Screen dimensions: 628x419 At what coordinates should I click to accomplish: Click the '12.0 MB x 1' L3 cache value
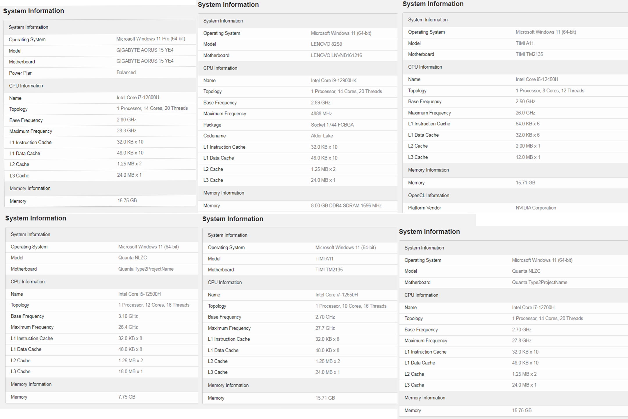[528, 157]
